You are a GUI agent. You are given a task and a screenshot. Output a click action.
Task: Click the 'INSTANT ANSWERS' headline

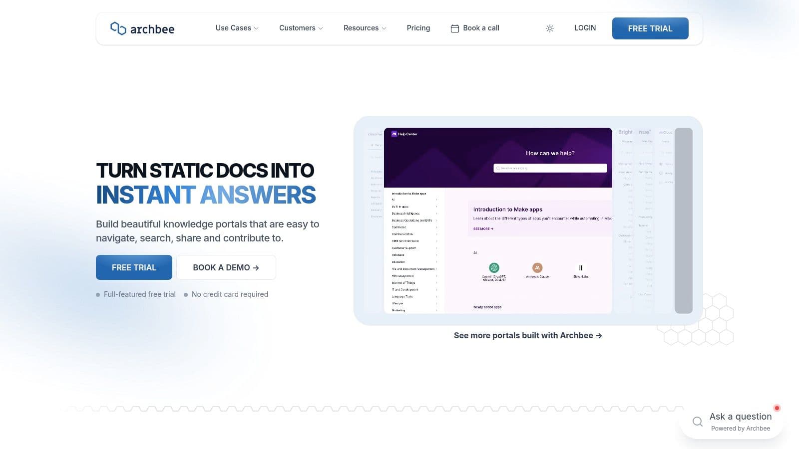tap(206, 195)
